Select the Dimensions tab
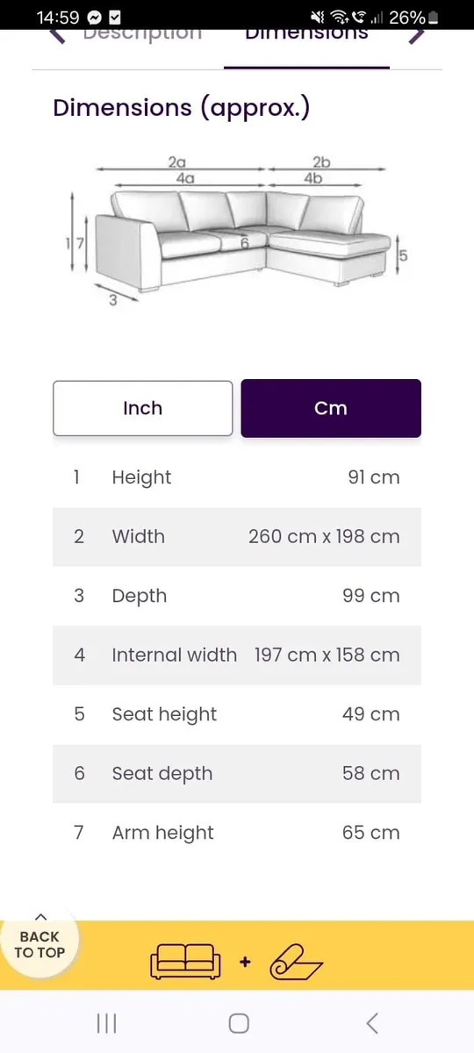474x1053 pixels. [x=306, y=35]
